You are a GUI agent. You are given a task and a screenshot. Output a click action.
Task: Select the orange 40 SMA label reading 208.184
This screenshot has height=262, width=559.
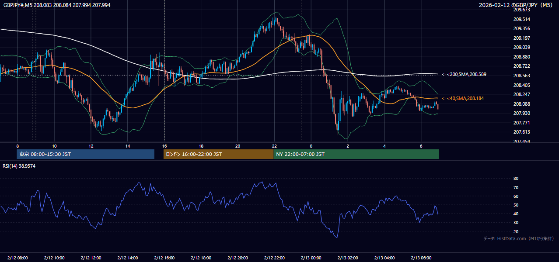pyautogui.click(x=463, y=98)
